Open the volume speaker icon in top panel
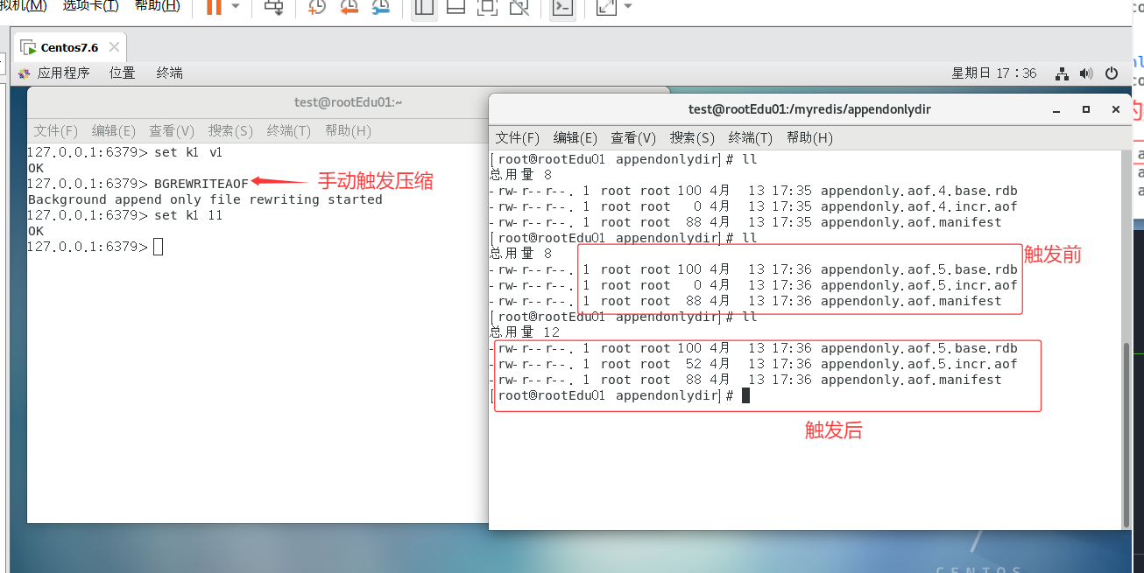Image resolution: width=1144 pixels, height=573 pixels. click(x=1086, y=73)
